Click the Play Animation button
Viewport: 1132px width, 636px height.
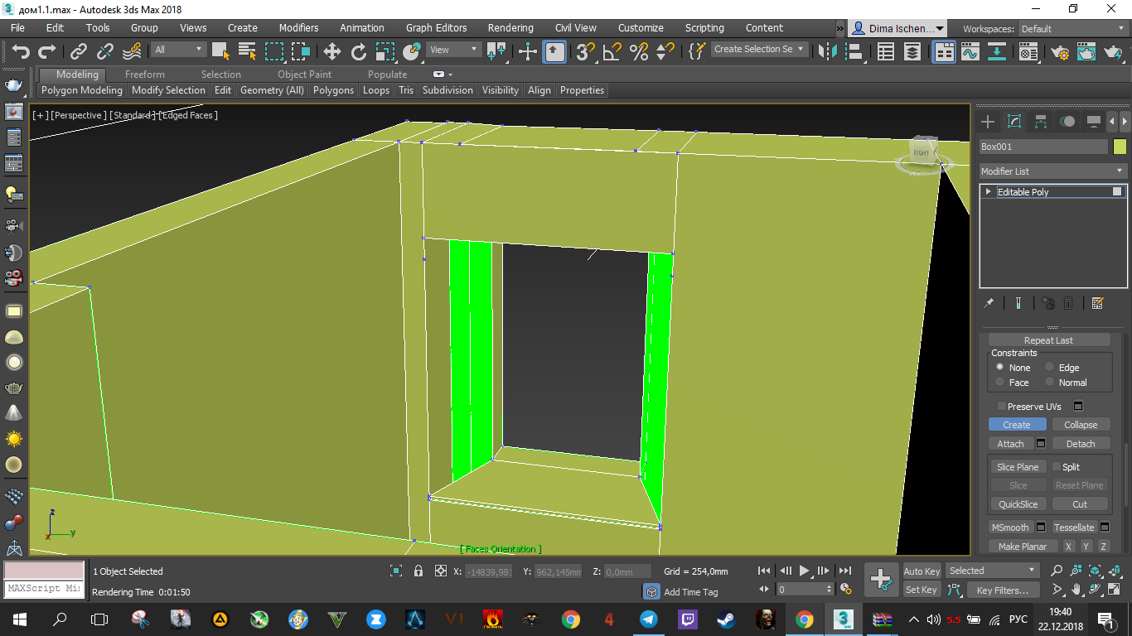(804, 571)
